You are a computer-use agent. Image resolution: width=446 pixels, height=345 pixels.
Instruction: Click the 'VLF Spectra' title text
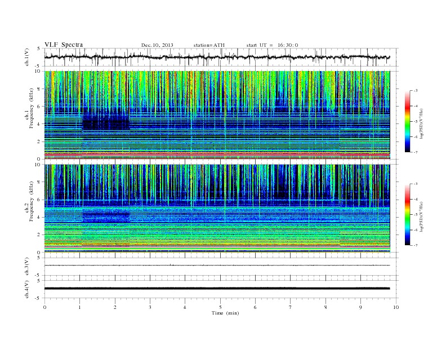tap(64, 45)
